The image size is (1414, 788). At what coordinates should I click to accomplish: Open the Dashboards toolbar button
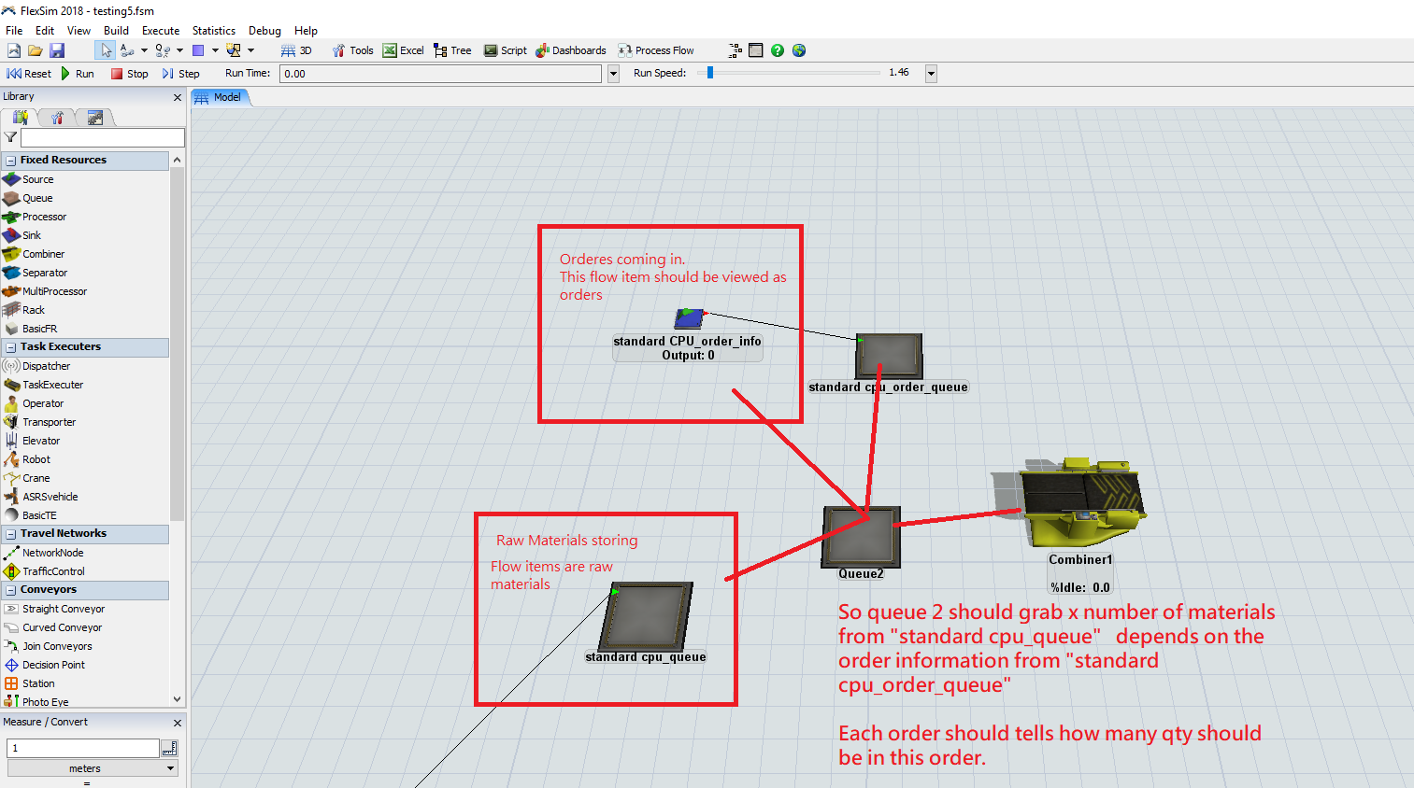pos(570,50)
